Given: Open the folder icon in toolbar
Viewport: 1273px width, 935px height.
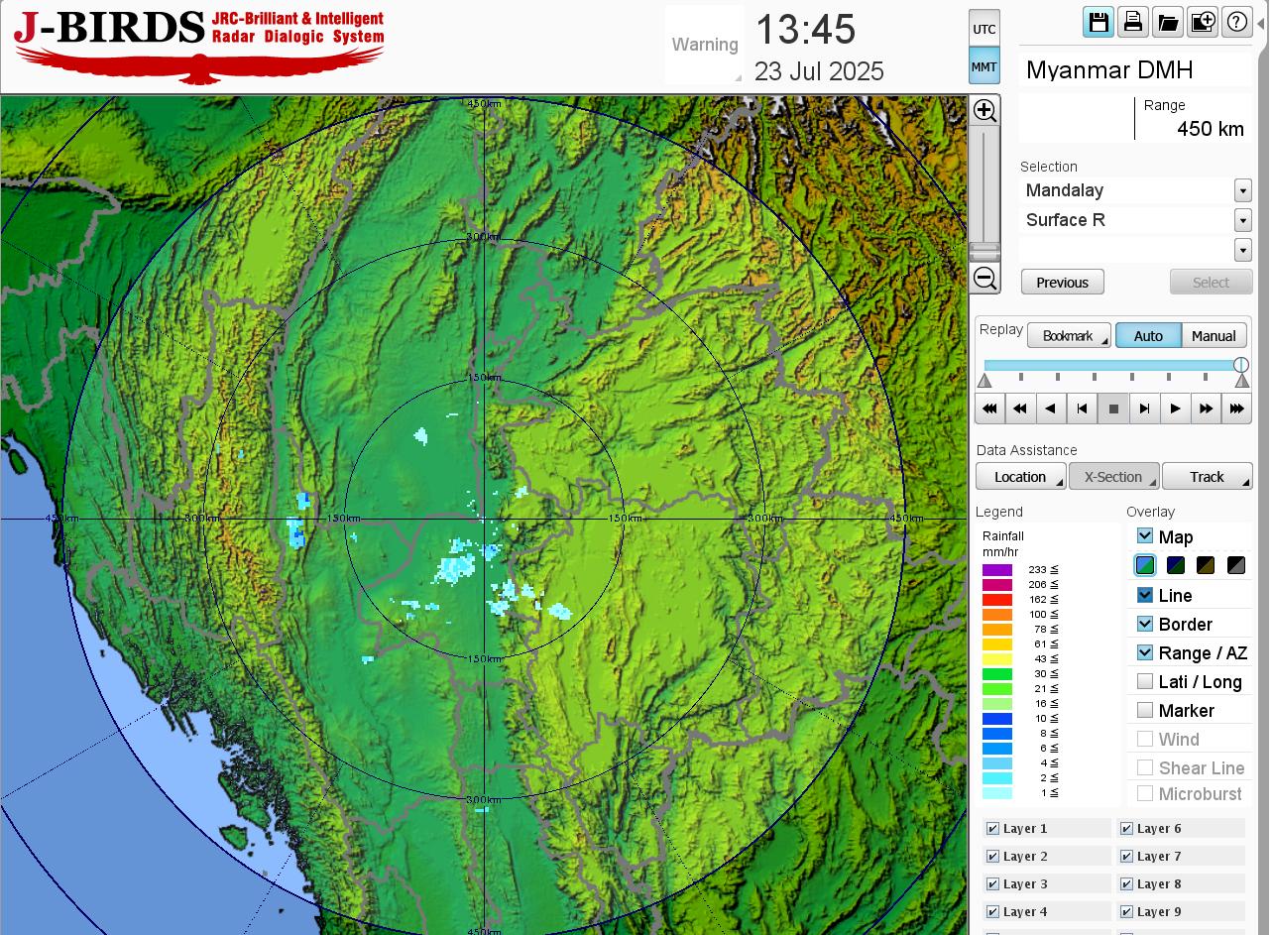Looking at the screenshot, I should pos(1168,22).
